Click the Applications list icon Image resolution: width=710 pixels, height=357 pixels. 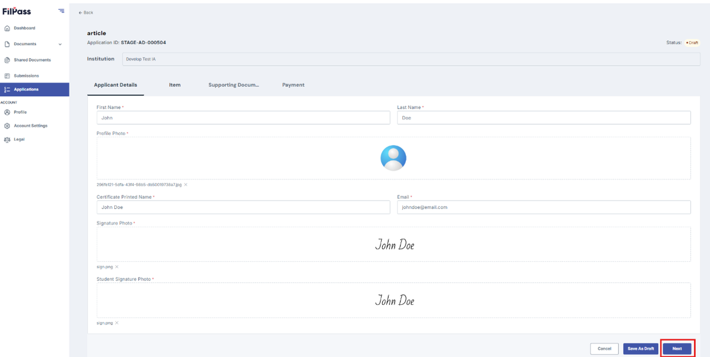(x=7, y=89)
